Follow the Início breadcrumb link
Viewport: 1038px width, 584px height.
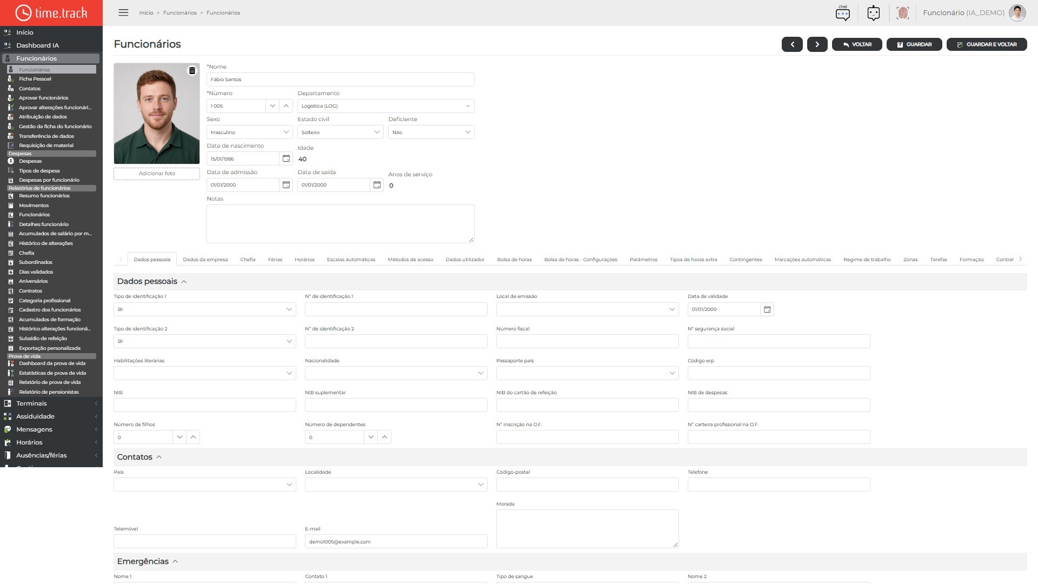[146, 13]
